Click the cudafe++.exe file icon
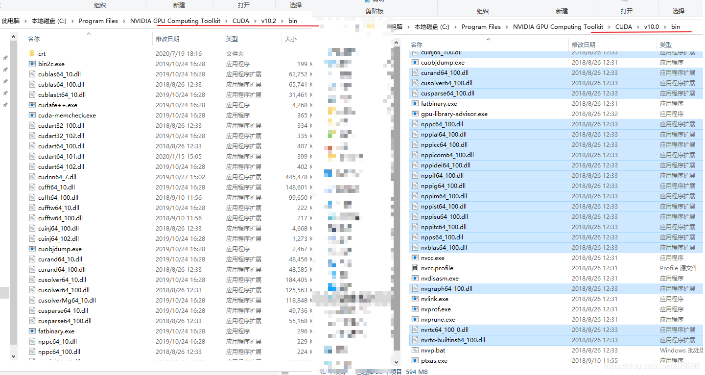The width and height of the screenshot is (705, 375). (32, 105)
